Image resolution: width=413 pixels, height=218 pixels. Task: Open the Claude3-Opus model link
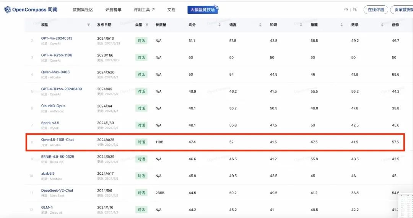click(53, 106)
